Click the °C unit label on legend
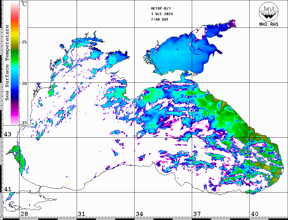Screen dimensions: 288x220 24,4
